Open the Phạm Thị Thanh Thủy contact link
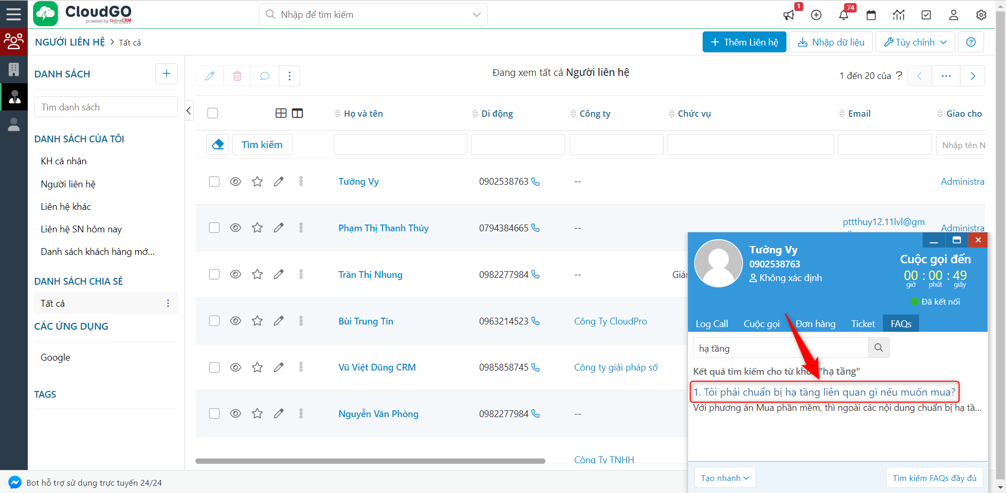This screenshot has width=1006, height=493. 383,228
